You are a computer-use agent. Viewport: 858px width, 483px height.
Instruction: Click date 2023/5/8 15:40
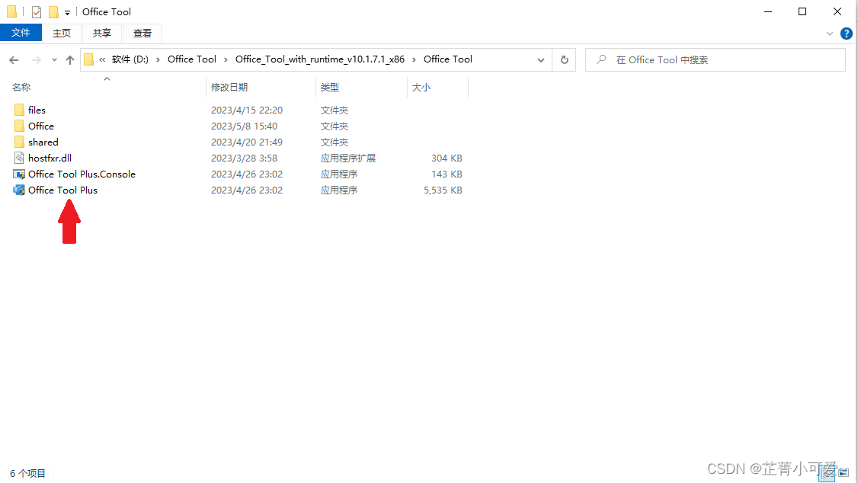point(244,126)
